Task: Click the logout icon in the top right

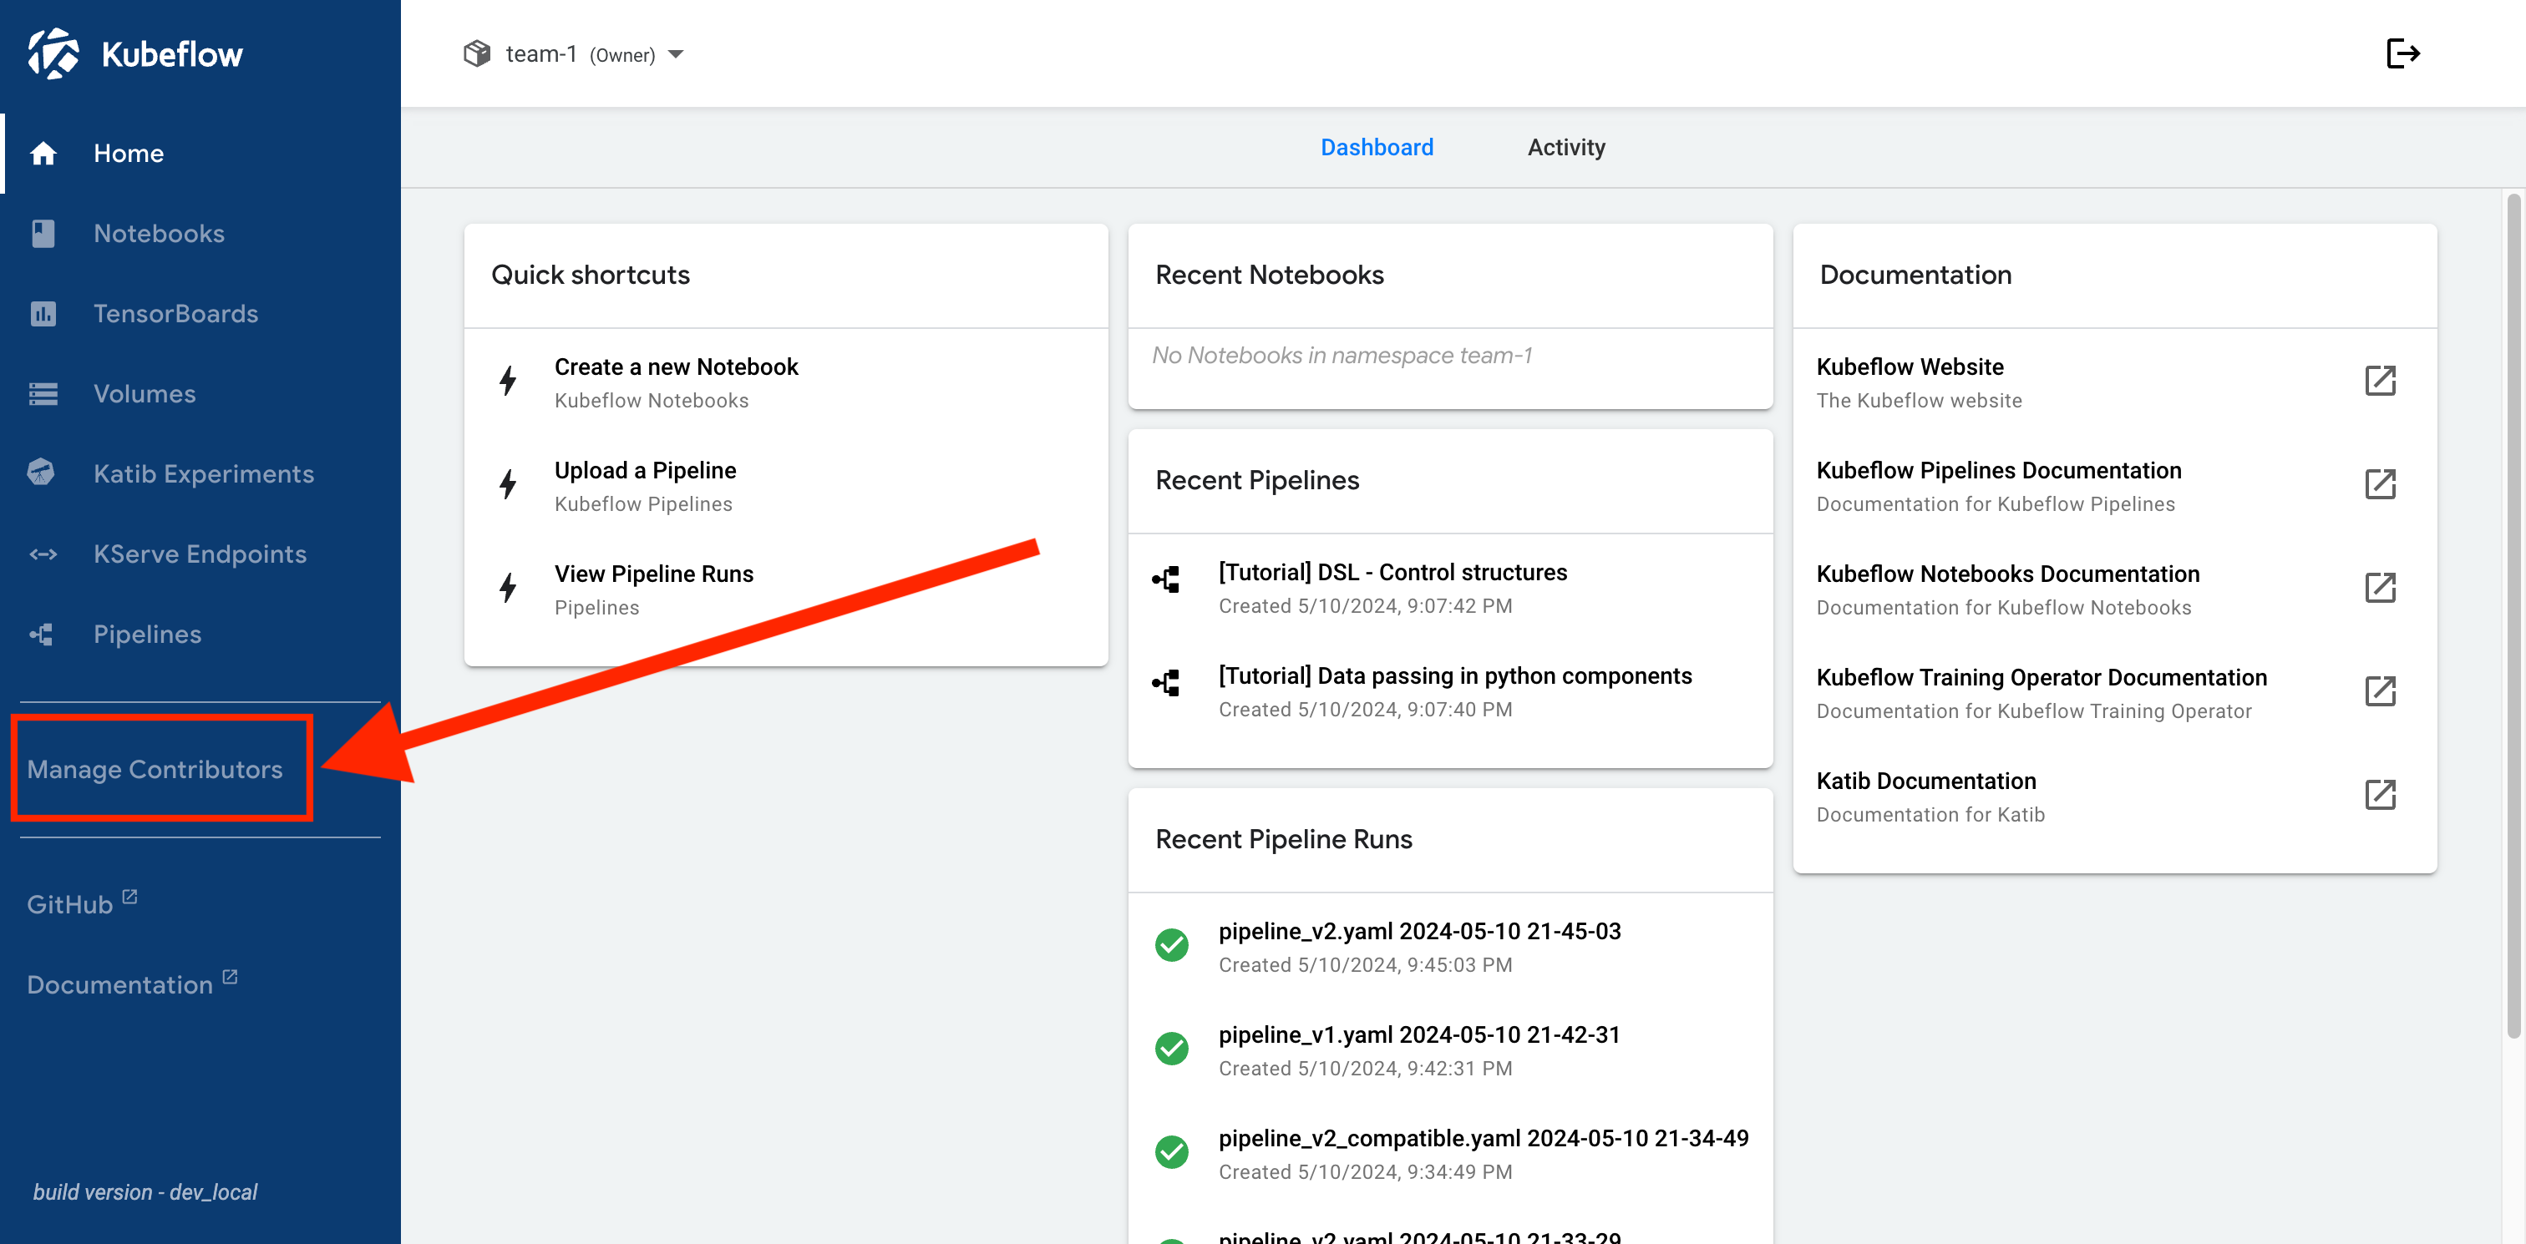Action: [x=2403, y=54]
